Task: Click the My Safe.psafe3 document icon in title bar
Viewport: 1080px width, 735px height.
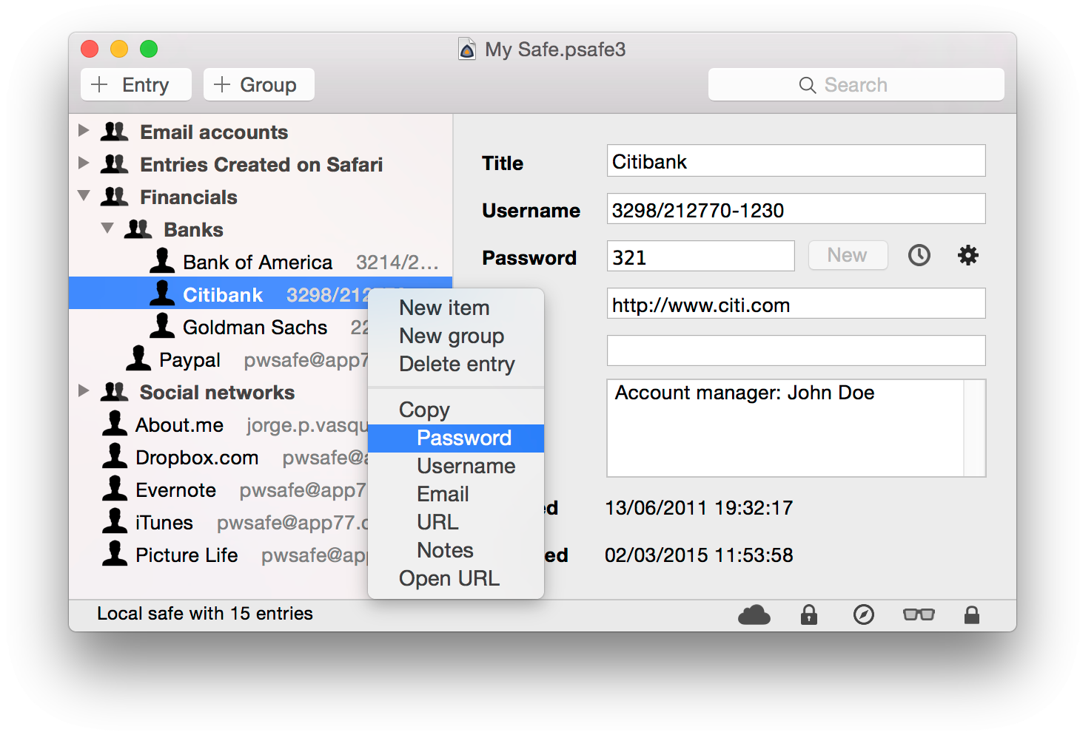Action: [467, 49]
